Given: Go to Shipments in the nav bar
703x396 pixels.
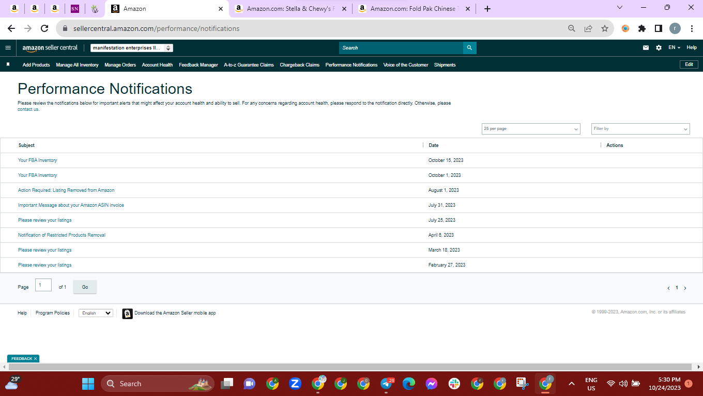Looking at the screenshot, I should coord(445,65).
